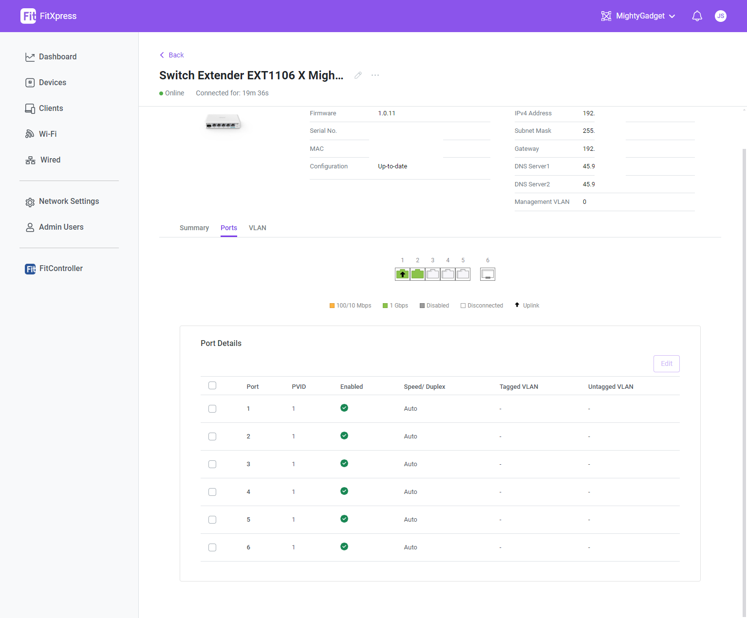
Task: Check the checkbox for port 3
Action: pyautogui.click(x=212, y=464)
